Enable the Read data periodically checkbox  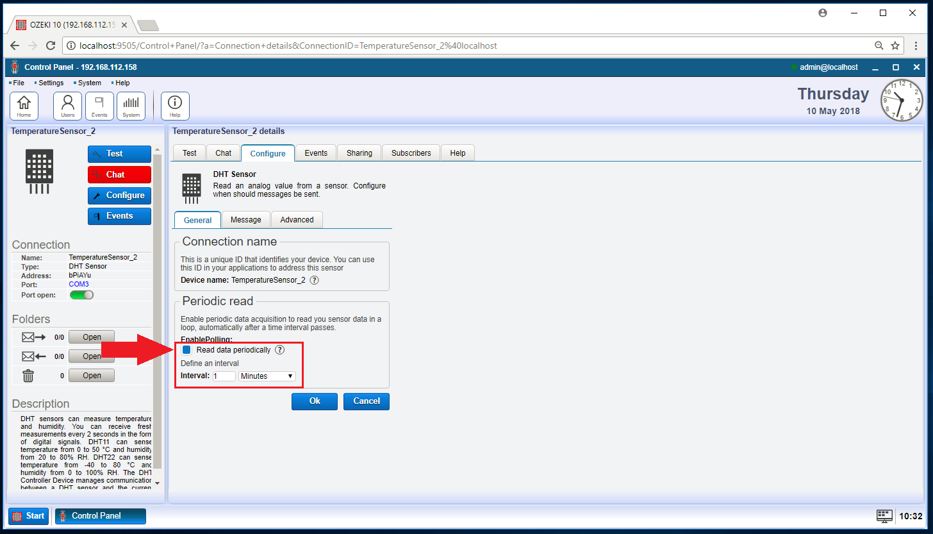[186, 350]
